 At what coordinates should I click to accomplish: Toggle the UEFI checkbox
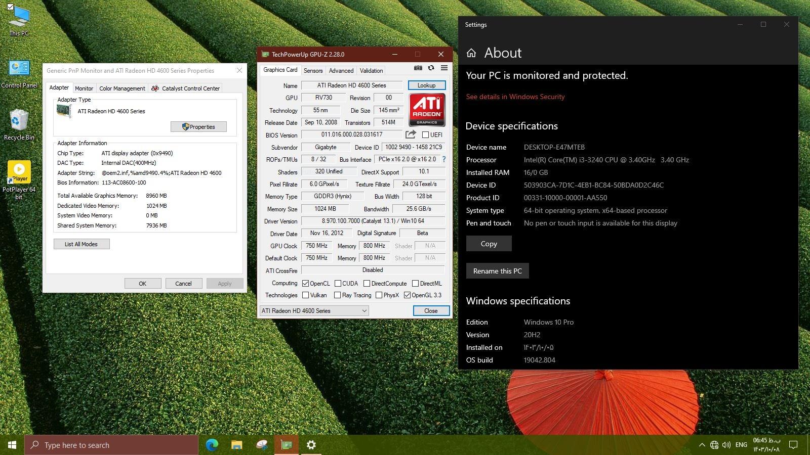pyautogui.click(x=425, y=135)
